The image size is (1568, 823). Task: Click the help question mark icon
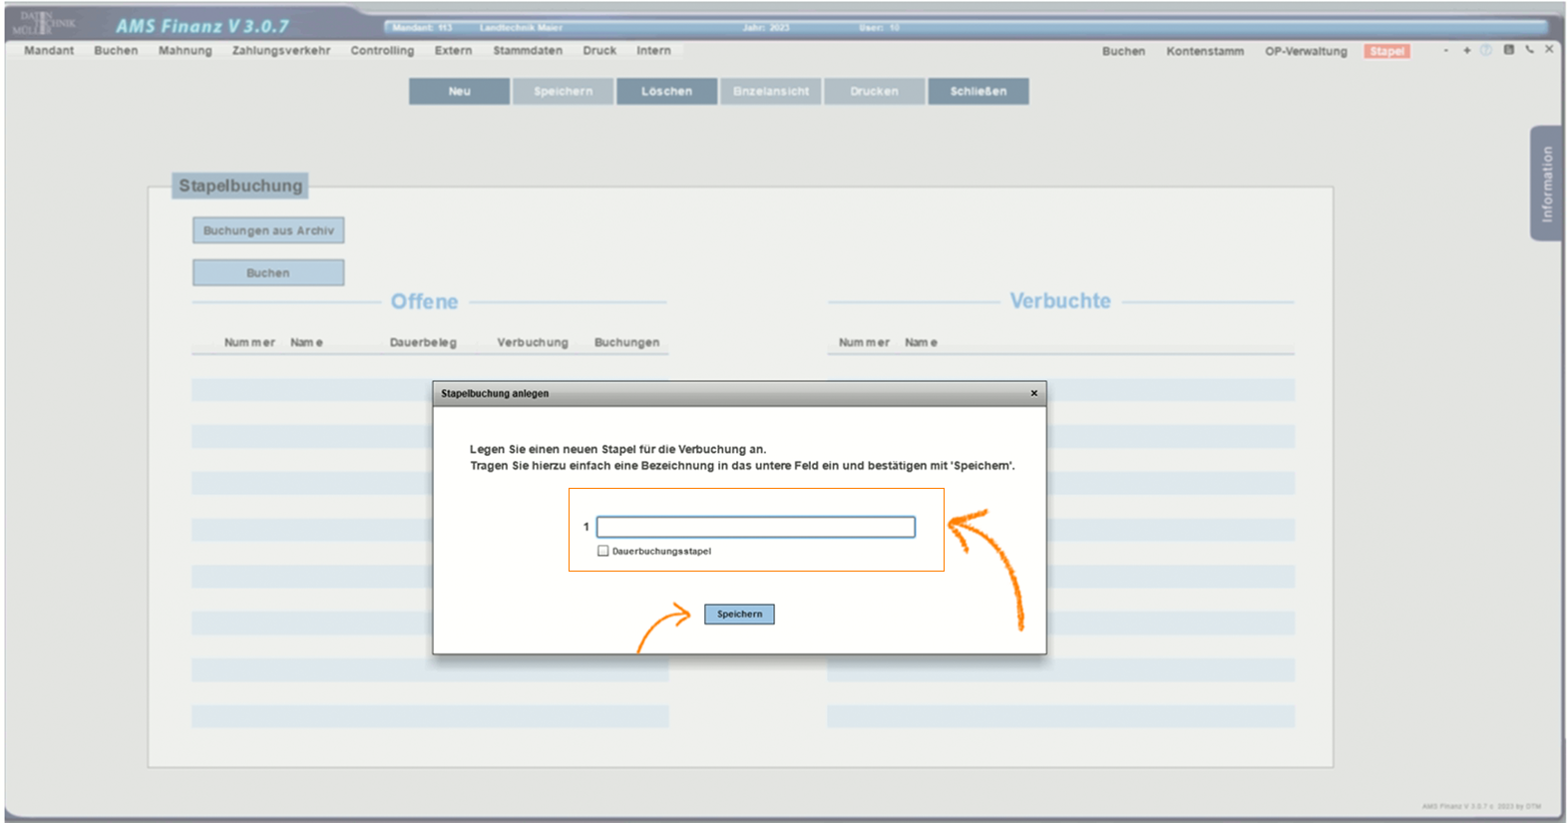tap(1486, 50)
